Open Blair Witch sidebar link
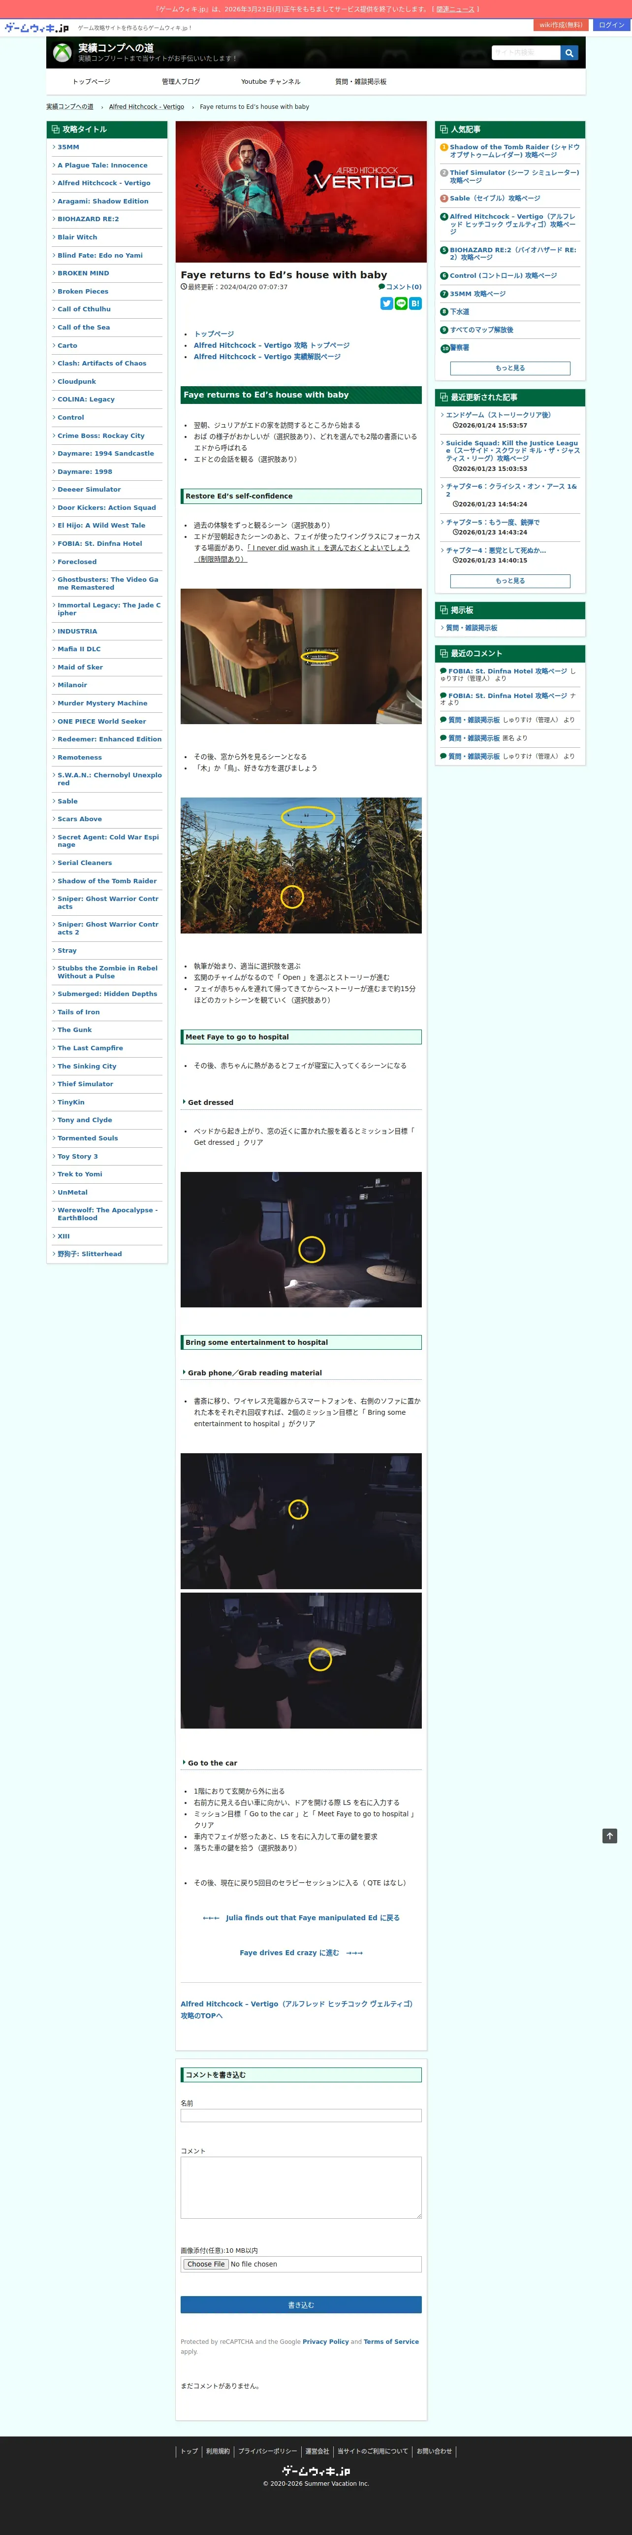Screen dimensions: 632x2535 [x=78, y=237]
